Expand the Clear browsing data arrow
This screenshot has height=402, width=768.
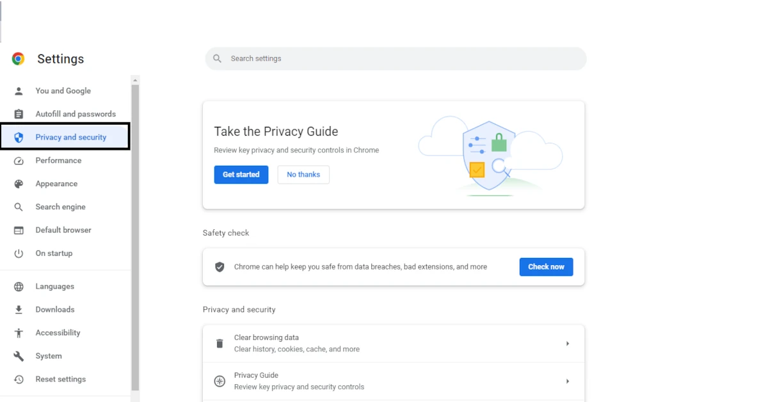[567, 344]
